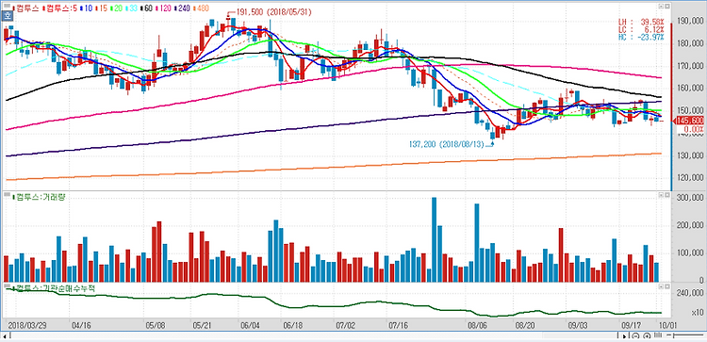707x342 pixels.
Task: Click the 호 button in chart corner
Action: [x=7, y=15]
